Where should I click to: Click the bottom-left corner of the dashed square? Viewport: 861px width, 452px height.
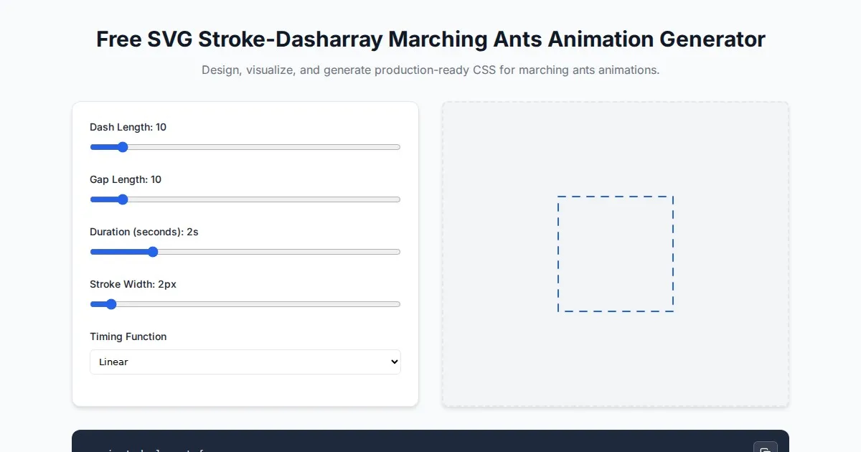[558, 311]
